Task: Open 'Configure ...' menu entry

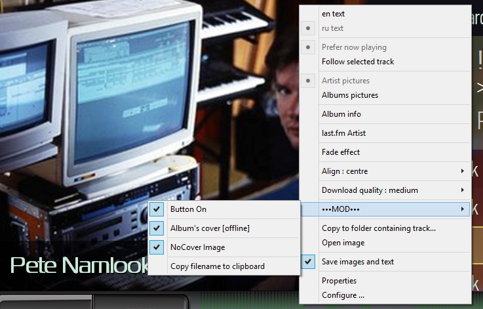Action: pyautogui.click(x=385, y=295)
